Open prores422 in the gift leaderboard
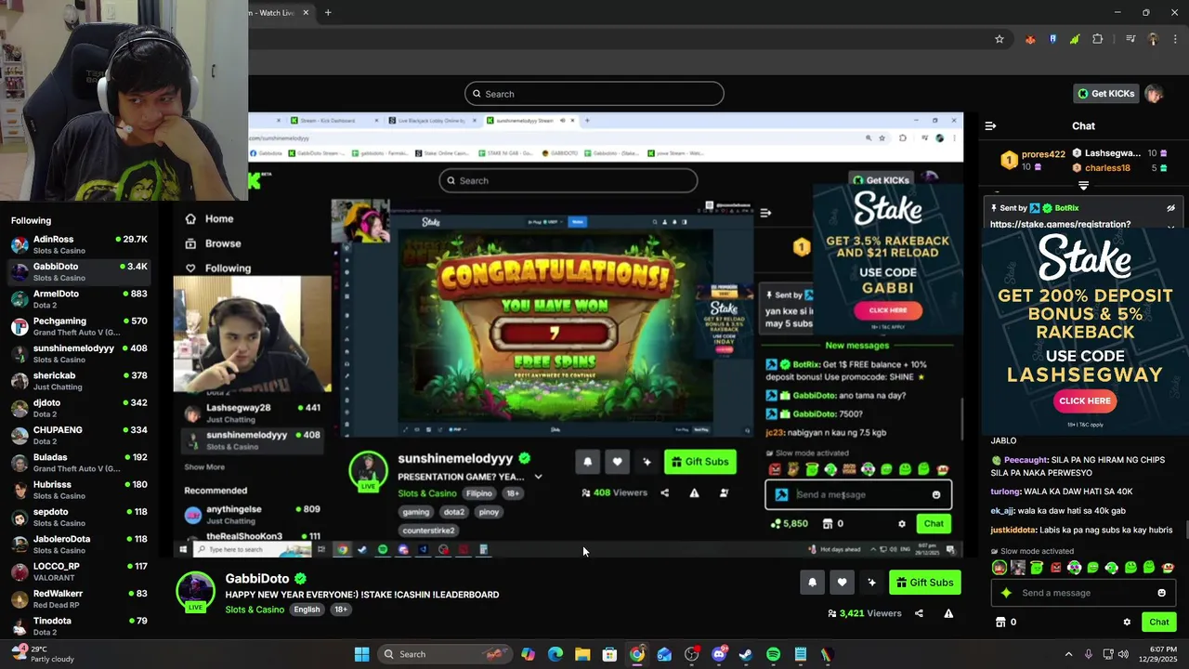Image resolution: width=1189 pixels, height=669 pixels. tap(1043, 154)
